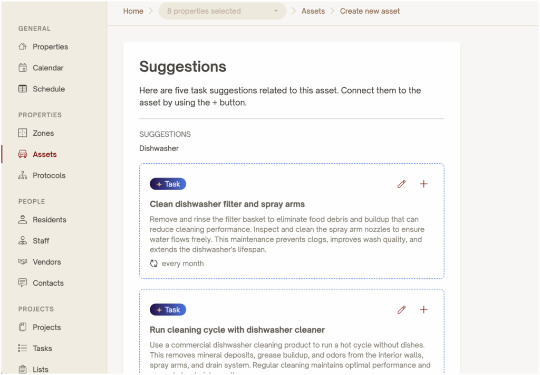The image size is (540, 375).
Task: Click the Zones grid icon
Action: click(23, 133)
